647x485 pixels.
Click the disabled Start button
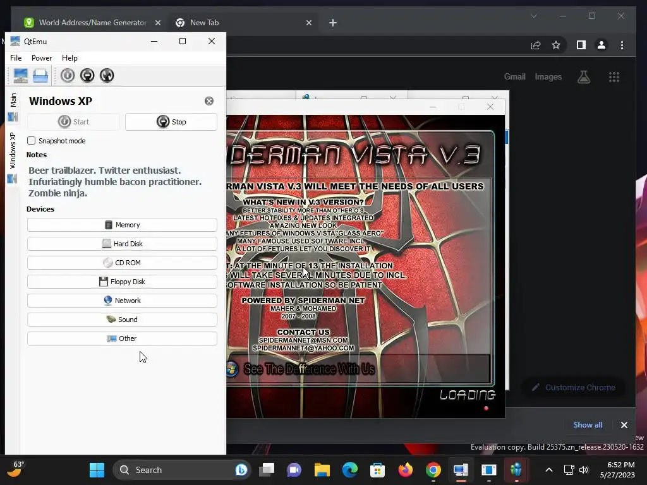pyautogui.click(x=73, y=122)
